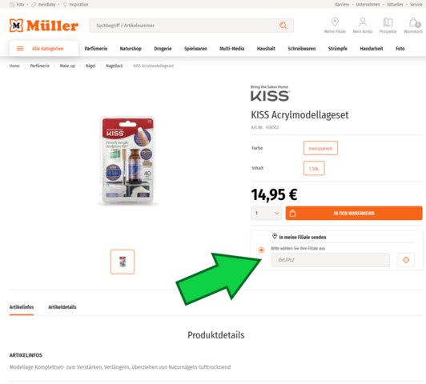The width and height of the screenshot is (426, 384).
Task: Select the transparent Farbe option
Action: (320, 148)
